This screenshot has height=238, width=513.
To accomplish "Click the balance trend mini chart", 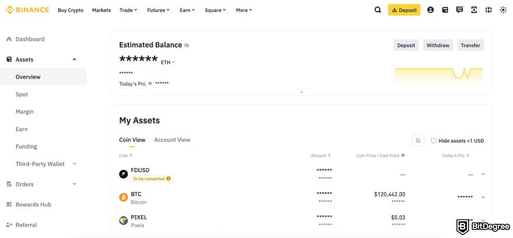I will pyautogui.click(x=439, y=75).
